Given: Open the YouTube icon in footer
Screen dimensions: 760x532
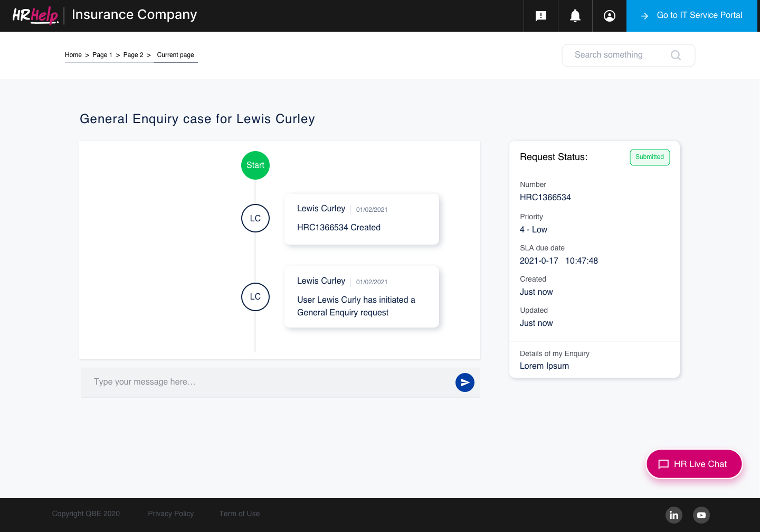Looking at the screenshot, I should pyautogui.click(x=701, y=515).
